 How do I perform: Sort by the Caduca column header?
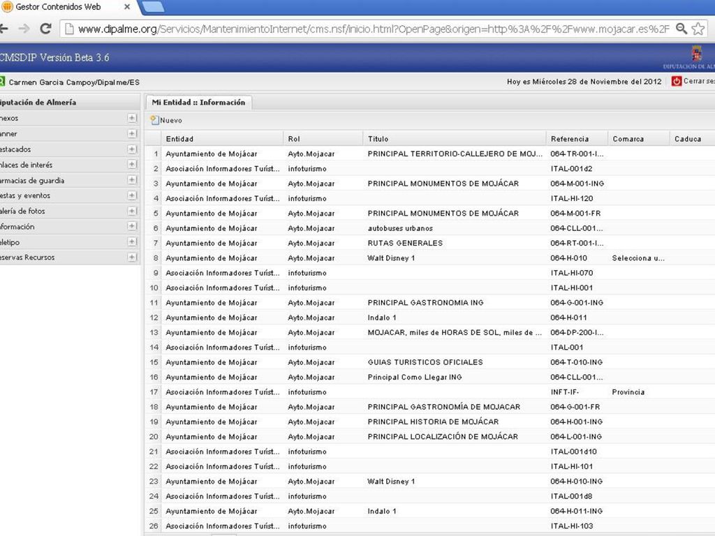(692, 139)
